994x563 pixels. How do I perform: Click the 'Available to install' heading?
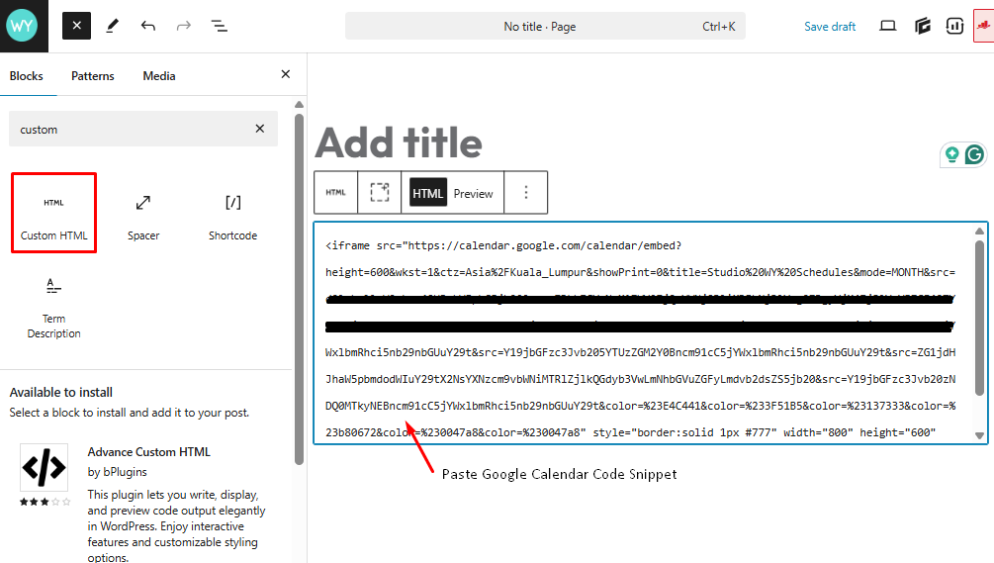coord(61,393)
